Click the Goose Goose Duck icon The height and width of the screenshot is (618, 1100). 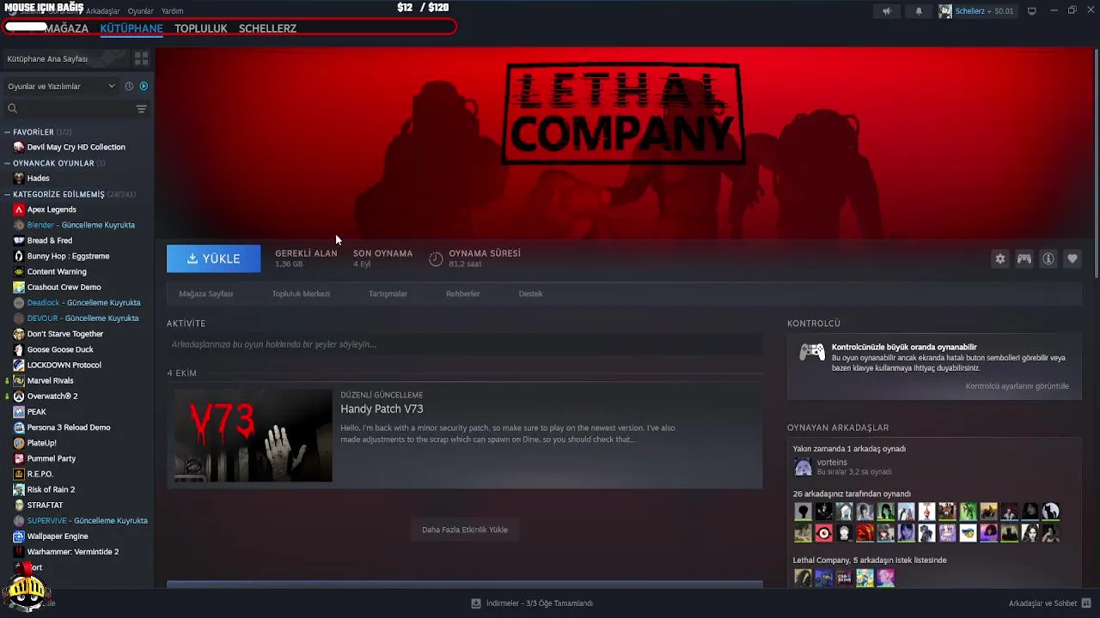click(19, 349)
